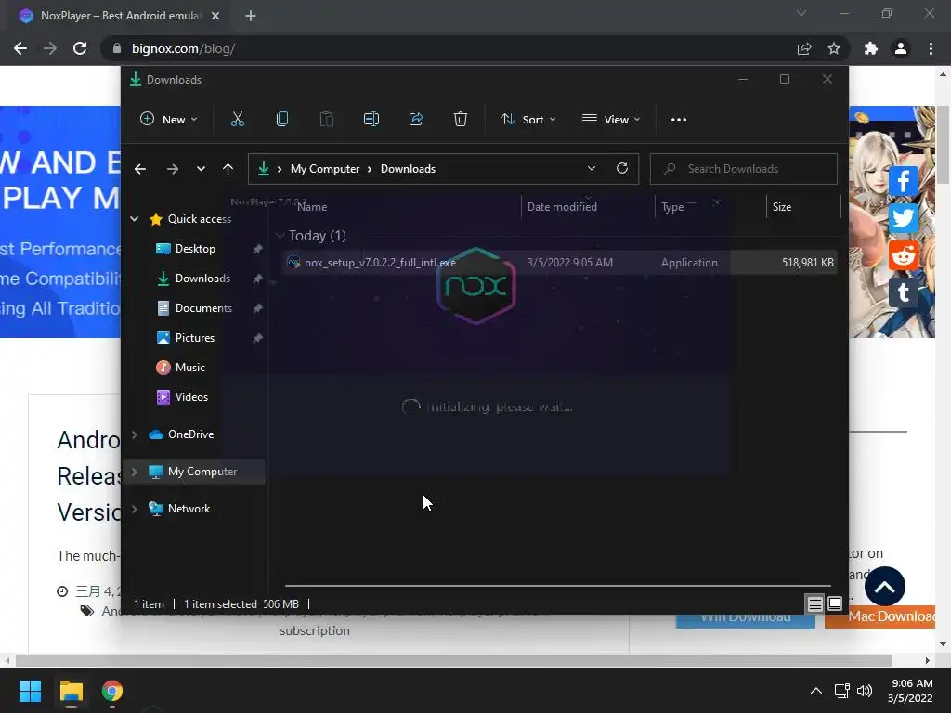Open the View dropdown menu
The width and height of the screenshot is (951, 713).
(x=611, y=120)
